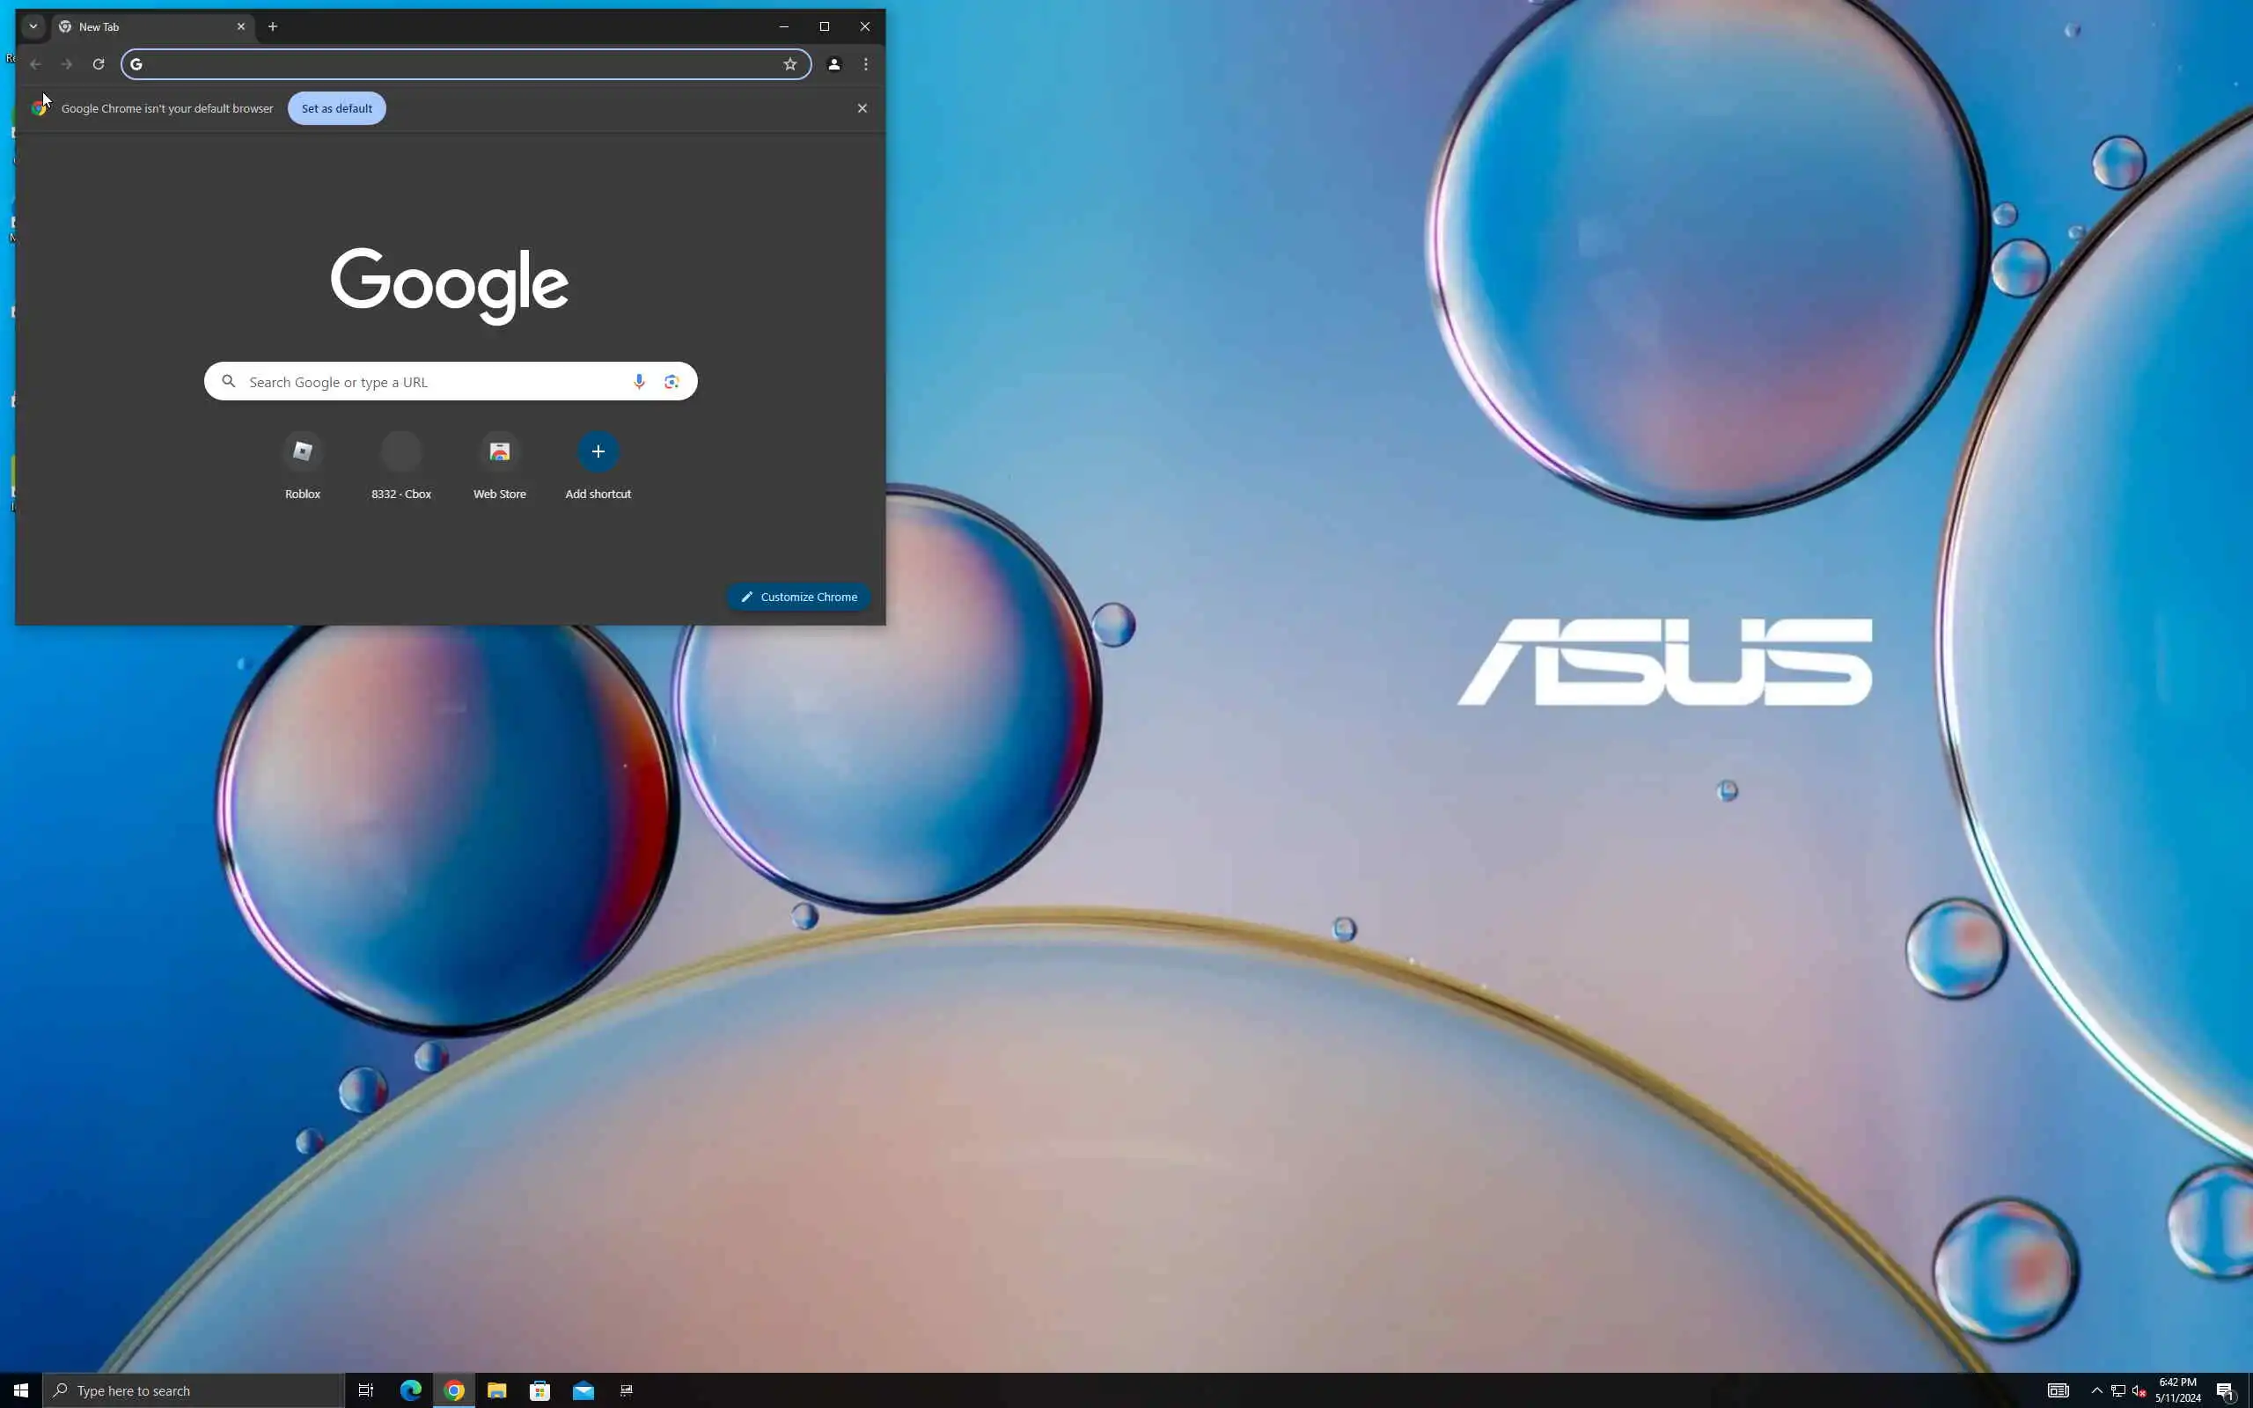Click the voice search microphone icon
The width and height of the screenshot is (2253, 1408).
tap(639, 382)
